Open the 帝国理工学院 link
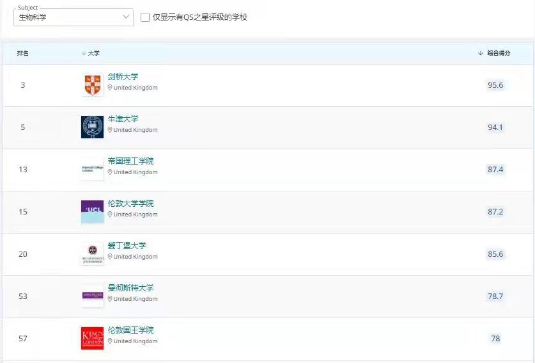This screenshot has width=535, height=363. tap(130, 161)
